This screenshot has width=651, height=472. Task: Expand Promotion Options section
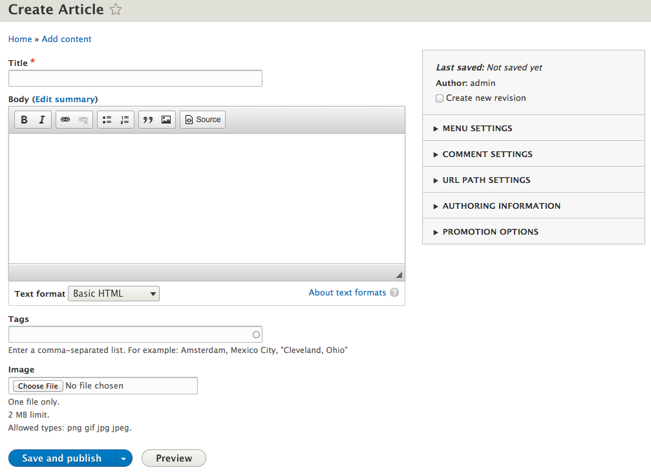[533, 231]
